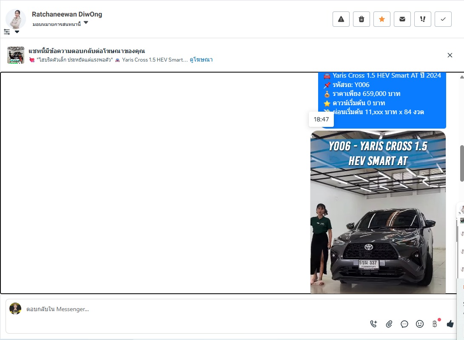The height and width of the screenshot is (340, 464).
Task: Expand the assign conversation dropdown arrow
Action: 86,22
